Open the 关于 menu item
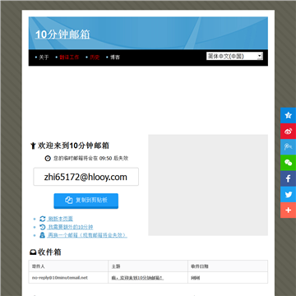 44,58
